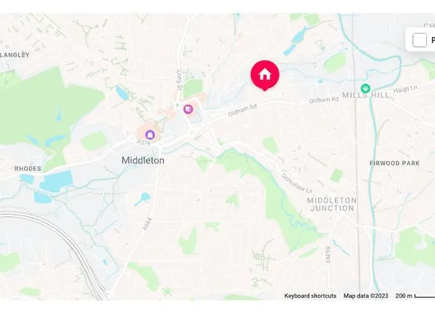Click the Haigh Ln road label

tap(405, 90)
